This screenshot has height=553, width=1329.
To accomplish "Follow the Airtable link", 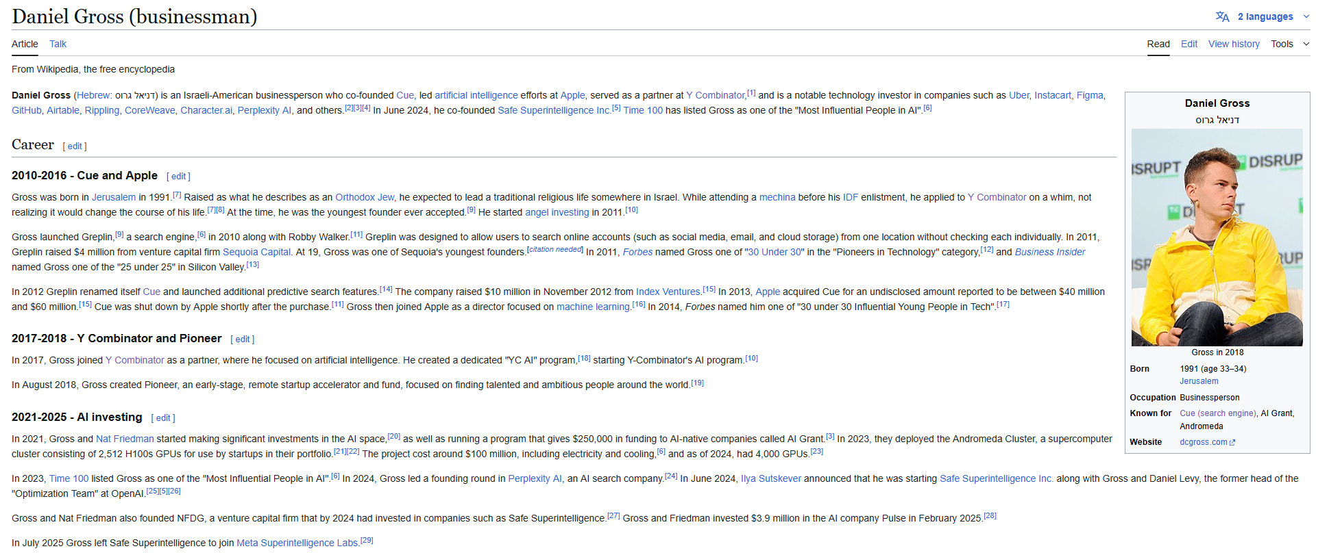I will point(63,110).
